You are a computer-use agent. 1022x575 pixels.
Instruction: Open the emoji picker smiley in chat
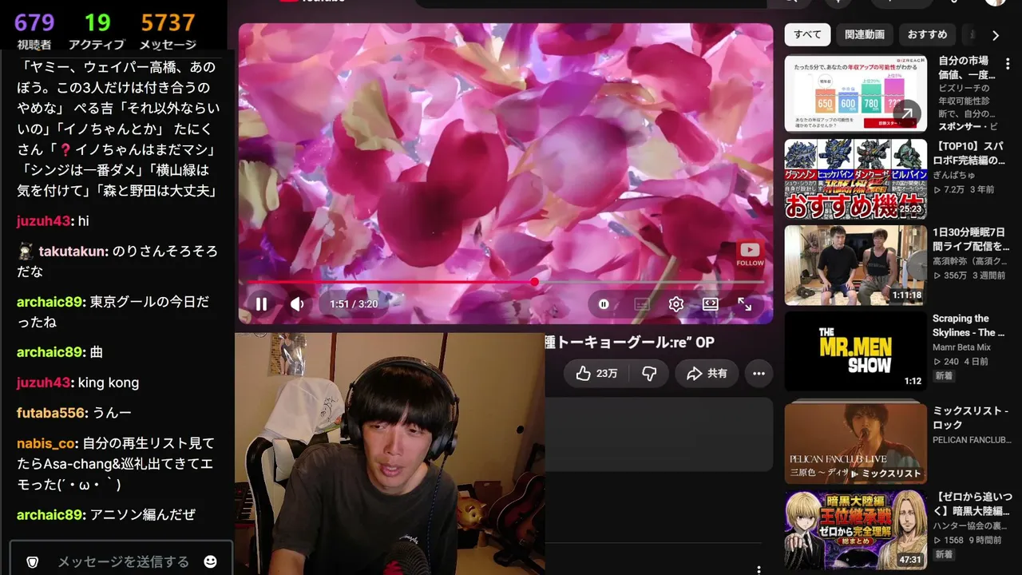pyautogui.click(x=211, y=561)
